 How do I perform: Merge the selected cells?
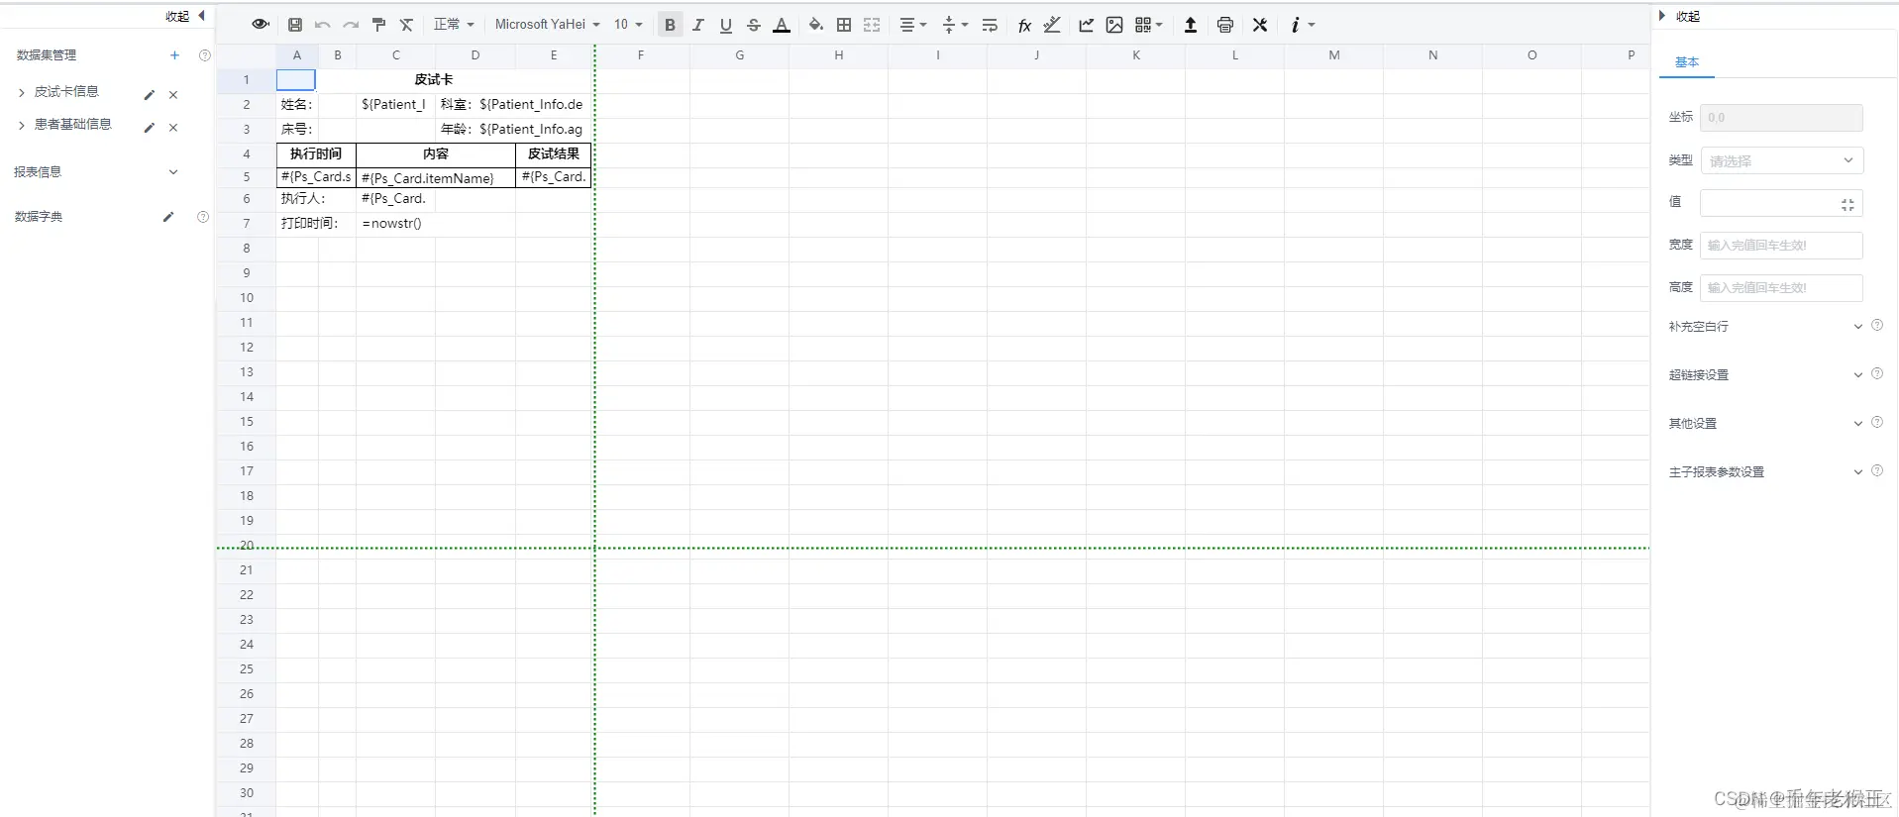872,25
